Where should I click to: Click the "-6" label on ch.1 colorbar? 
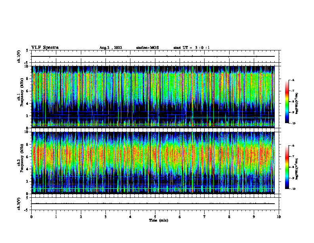(293, 80)
